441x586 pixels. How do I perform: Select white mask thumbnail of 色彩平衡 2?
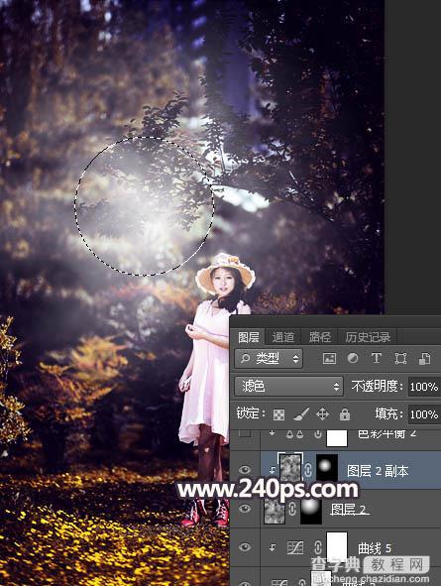[x=337, y=437]
